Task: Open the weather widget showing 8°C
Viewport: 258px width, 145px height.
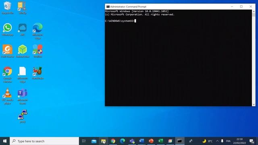Action: coord(207,141)
